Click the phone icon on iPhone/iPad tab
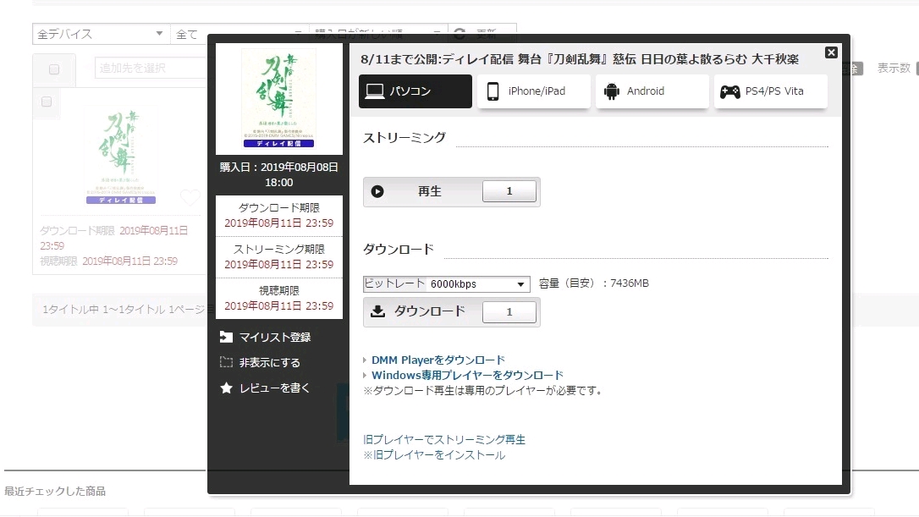This screenshot has height=517, width=919. [x=493, y=91]
